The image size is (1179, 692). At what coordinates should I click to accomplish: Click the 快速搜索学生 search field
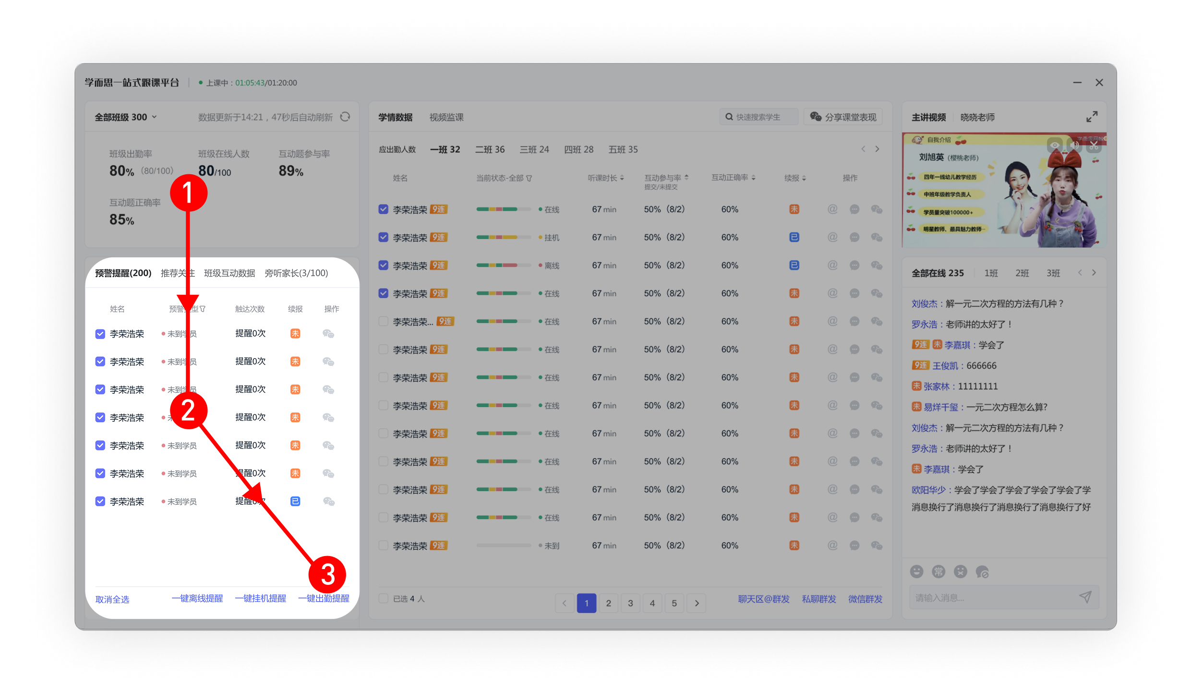pyautogui.click(x=758, y=117)
